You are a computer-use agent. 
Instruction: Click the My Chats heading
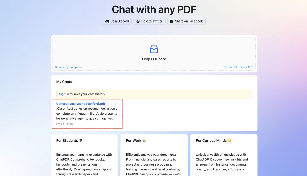(64, 82)
